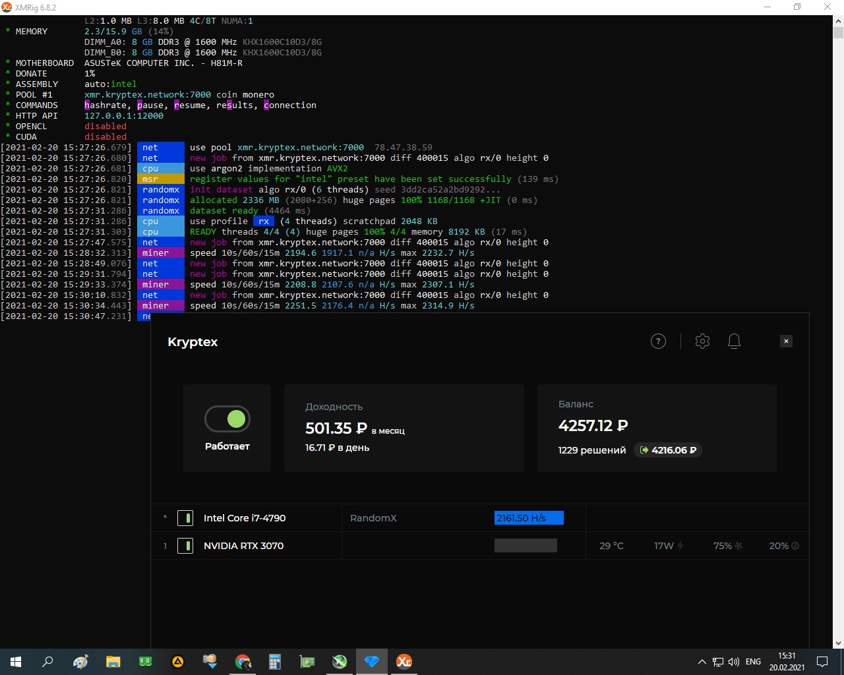Click the 2161.50 H/s hashrate bar
Viewport: 844px width, 675px height.
[529, 518]
